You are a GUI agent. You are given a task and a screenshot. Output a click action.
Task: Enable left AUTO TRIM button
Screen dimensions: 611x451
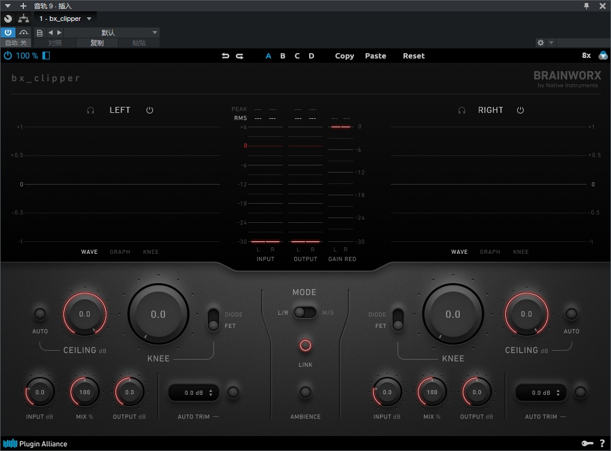pyautogui.click(x=233, y=392)
